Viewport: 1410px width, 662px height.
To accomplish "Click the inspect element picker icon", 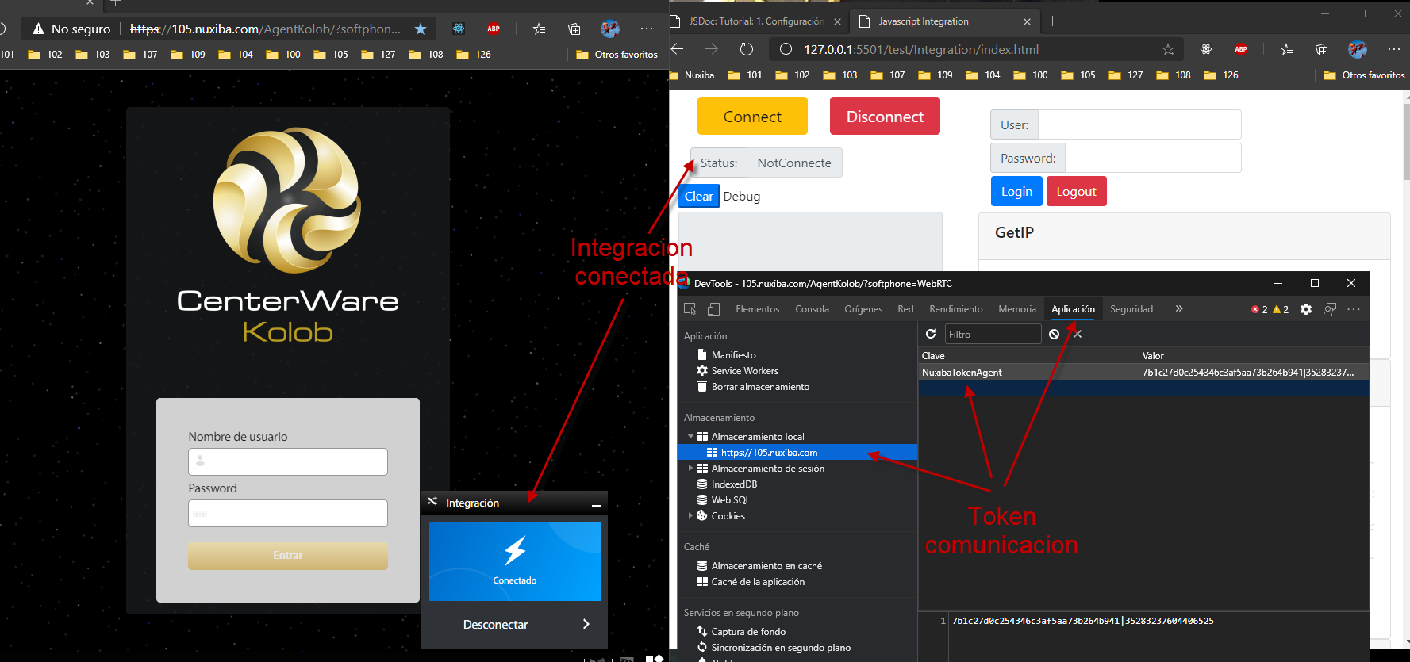I will pyautogui.click(x=690, y=309).
